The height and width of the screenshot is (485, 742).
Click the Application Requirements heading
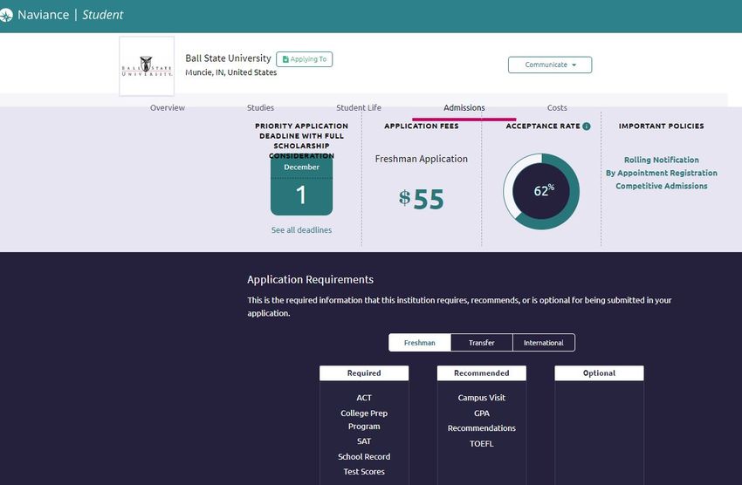[311, 280]
